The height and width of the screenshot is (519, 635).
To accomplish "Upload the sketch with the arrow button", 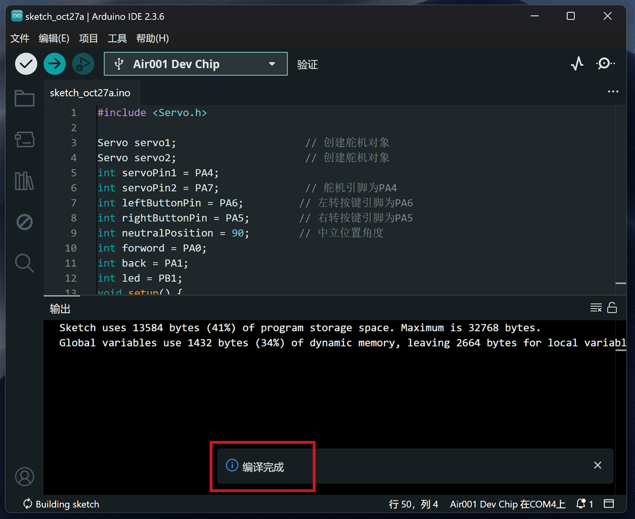I will pyautogui.click(x=55, y=64).
